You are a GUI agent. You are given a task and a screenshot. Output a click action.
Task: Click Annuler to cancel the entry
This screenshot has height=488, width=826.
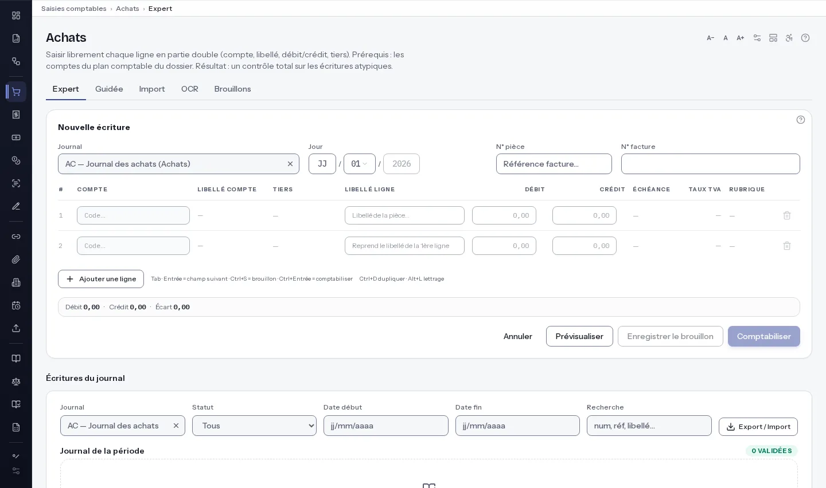518,336
